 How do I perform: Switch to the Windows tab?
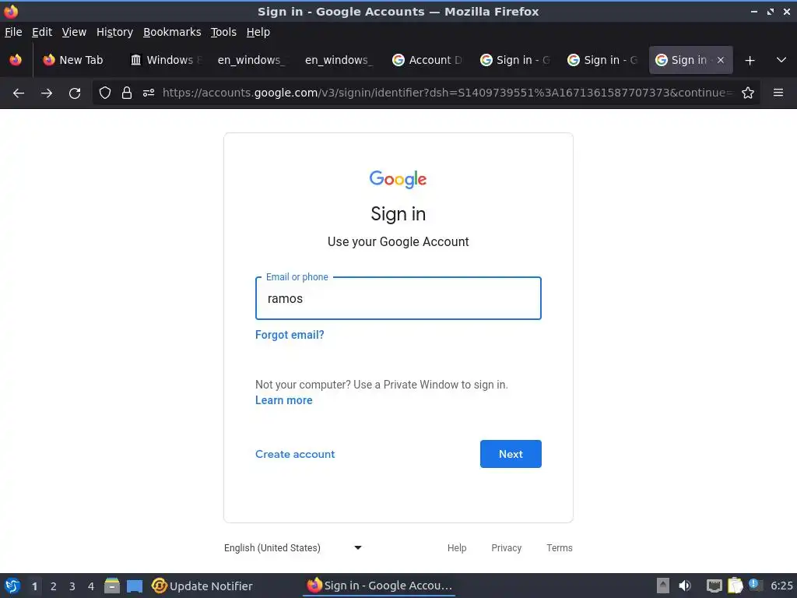[164, 60]
